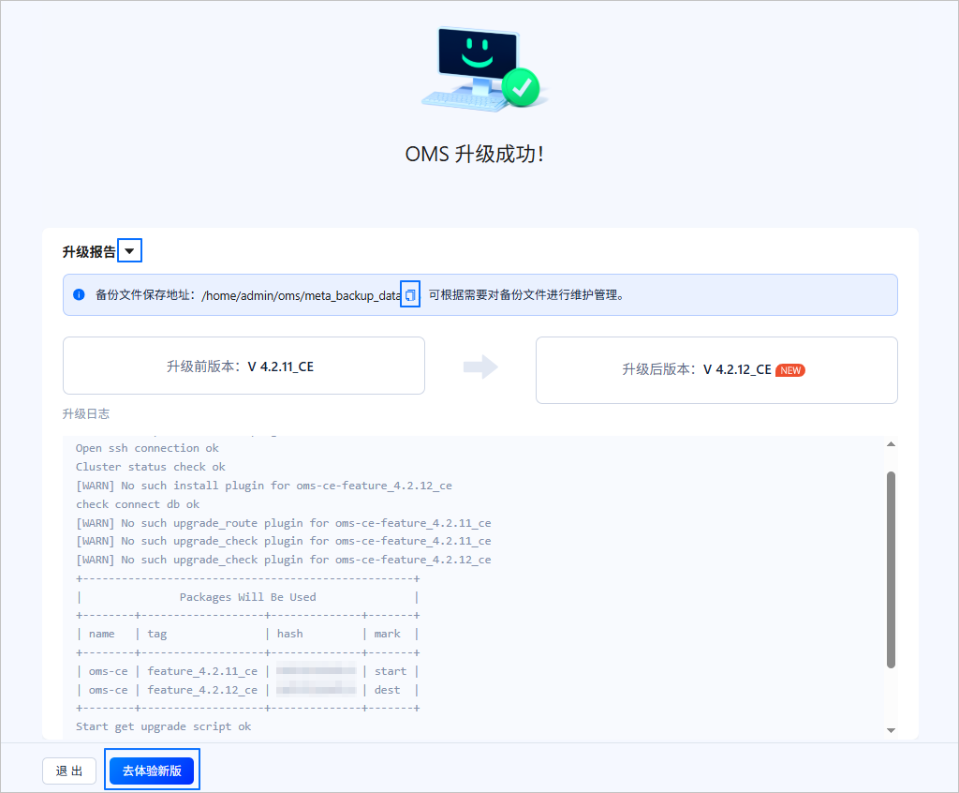Collapse the 升级报告 section arrow
Image resolution: width=959 pixels, height=793 pixels.
tap(129, 251)
